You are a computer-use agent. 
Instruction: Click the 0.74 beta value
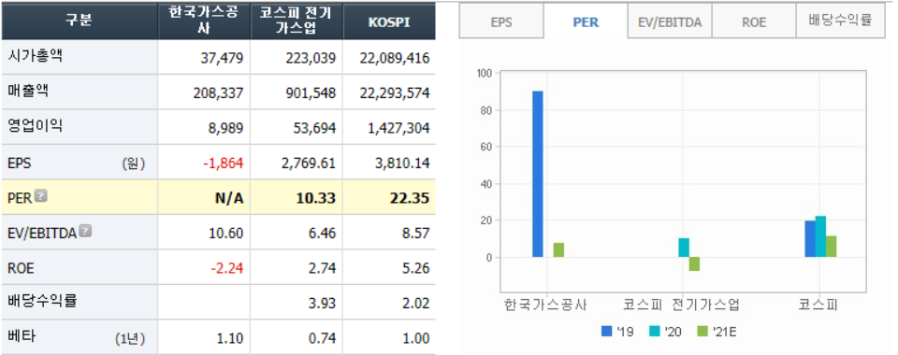[323, 338]
